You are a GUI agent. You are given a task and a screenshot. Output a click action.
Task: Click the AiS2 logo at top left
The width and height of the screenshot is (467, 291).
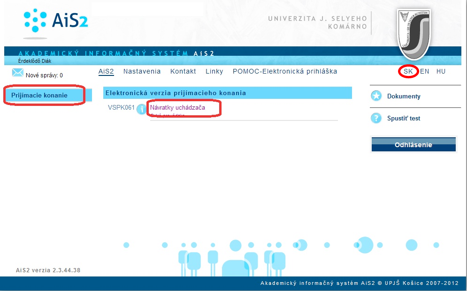55,22
